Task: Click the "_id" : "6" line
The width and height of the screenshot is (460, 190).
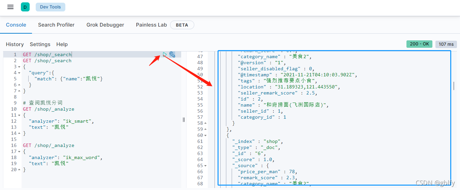Action: pyautogui.click(x=249, y=153)
